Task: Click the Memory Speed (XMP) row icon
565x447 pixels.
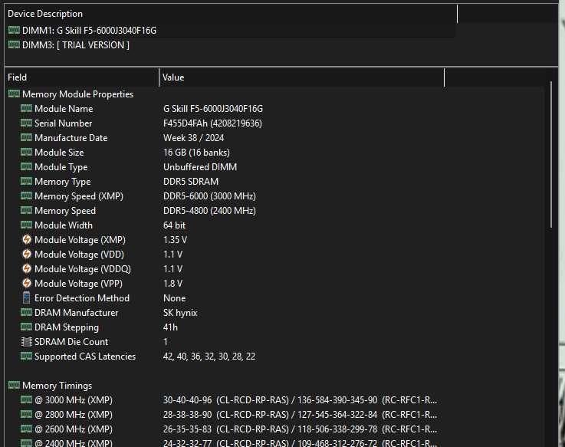Action: click(26, 196)
